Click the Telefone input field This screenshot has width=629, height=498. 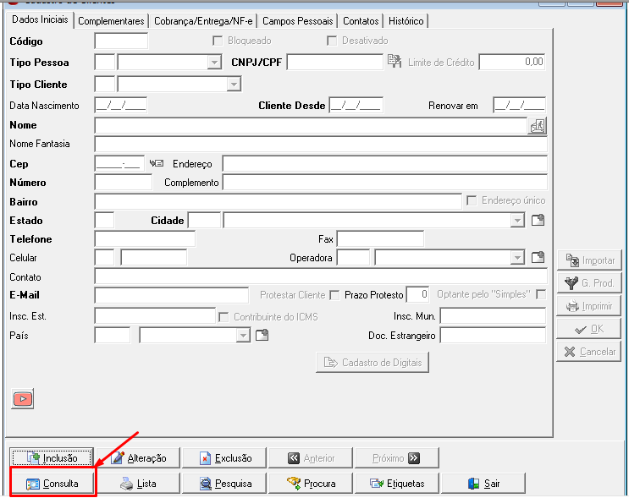point(145,238)
